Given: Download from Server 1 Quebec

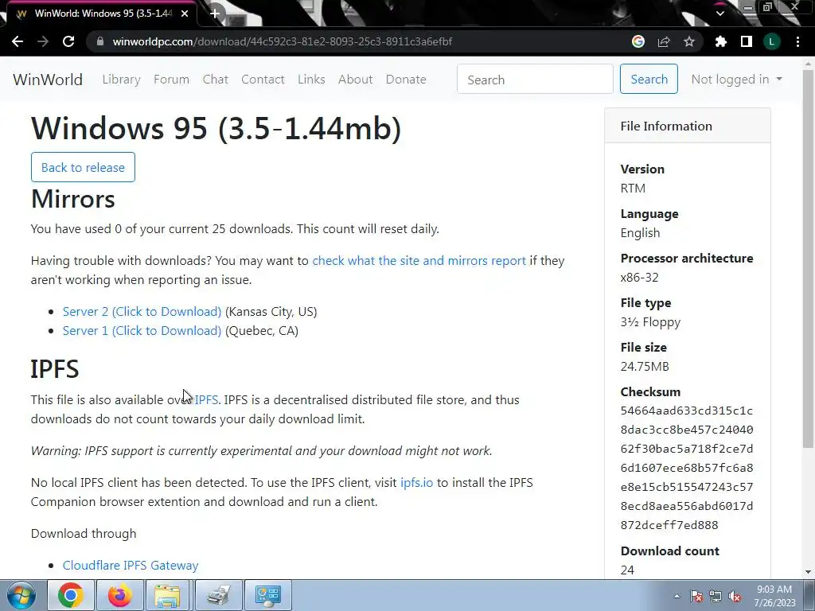Looking at the screenshot, I should pos(142,331).
